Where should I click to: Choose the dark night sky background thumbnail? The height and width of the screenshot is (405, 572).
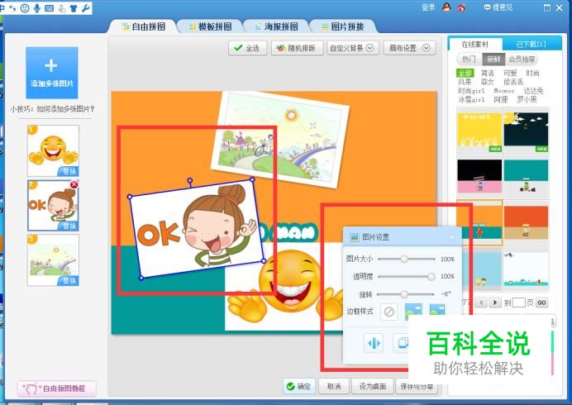pyautogui.click(x=526, y=131)
